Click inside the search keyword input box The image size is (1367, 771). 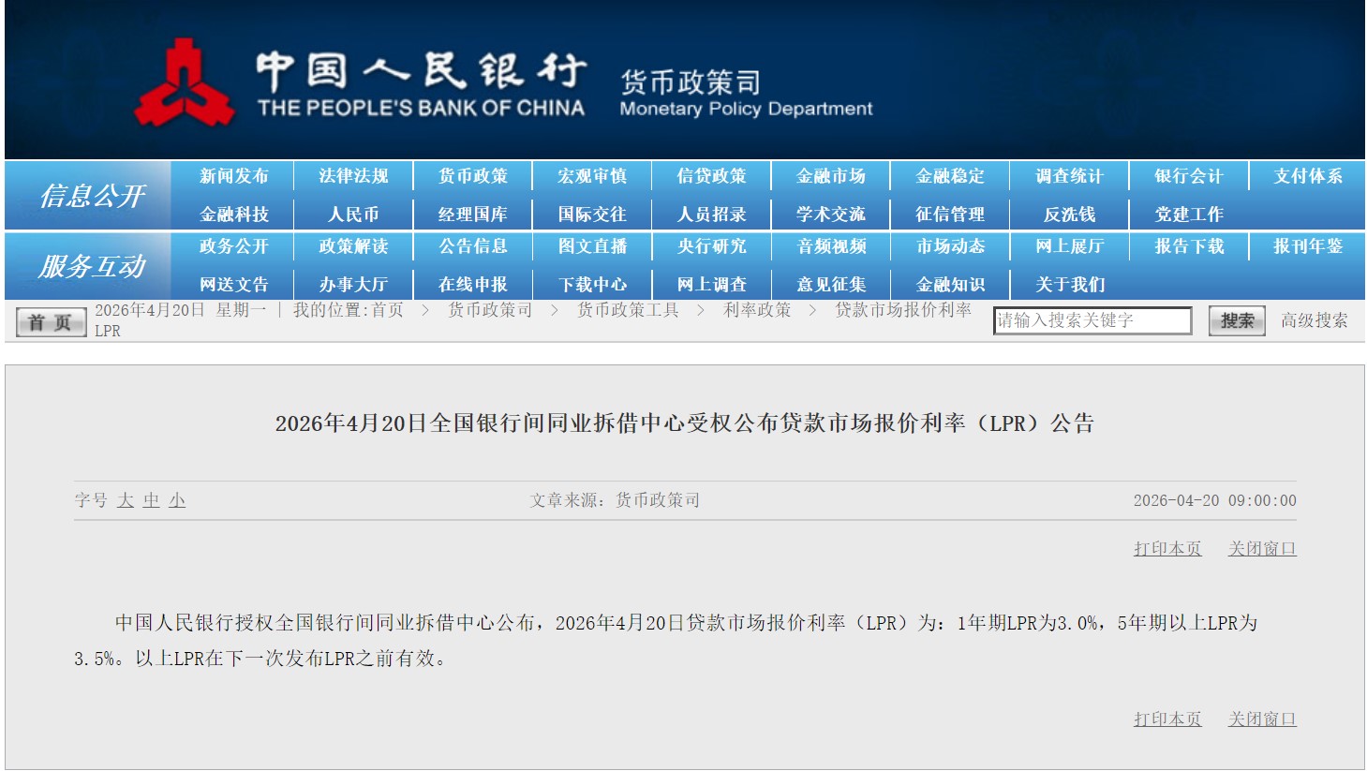click(x=1091, y=320)
